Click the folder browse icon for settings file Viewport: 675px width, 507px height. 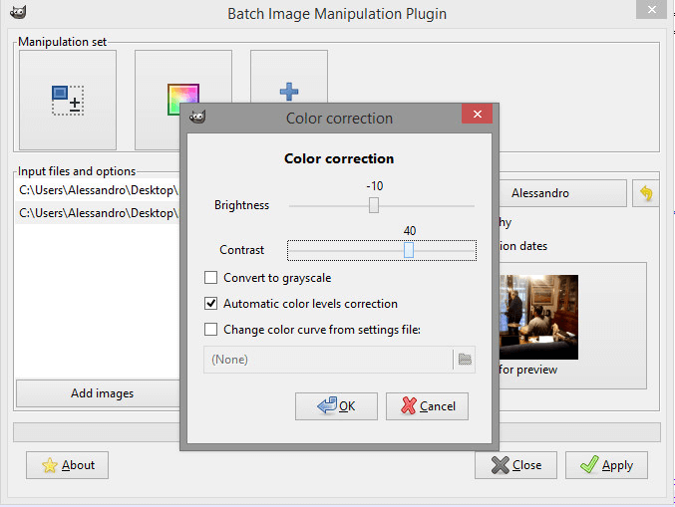click(x=465, y=359)
